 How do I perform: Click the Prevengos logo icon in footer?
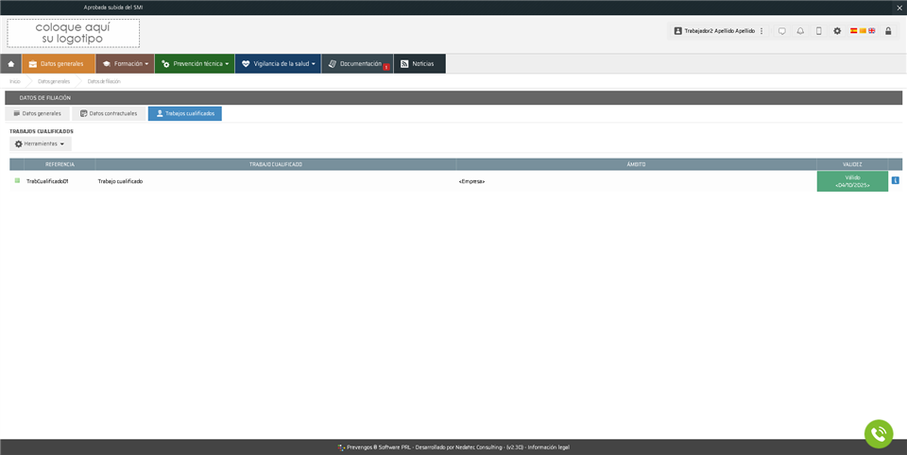pos(341,447)
